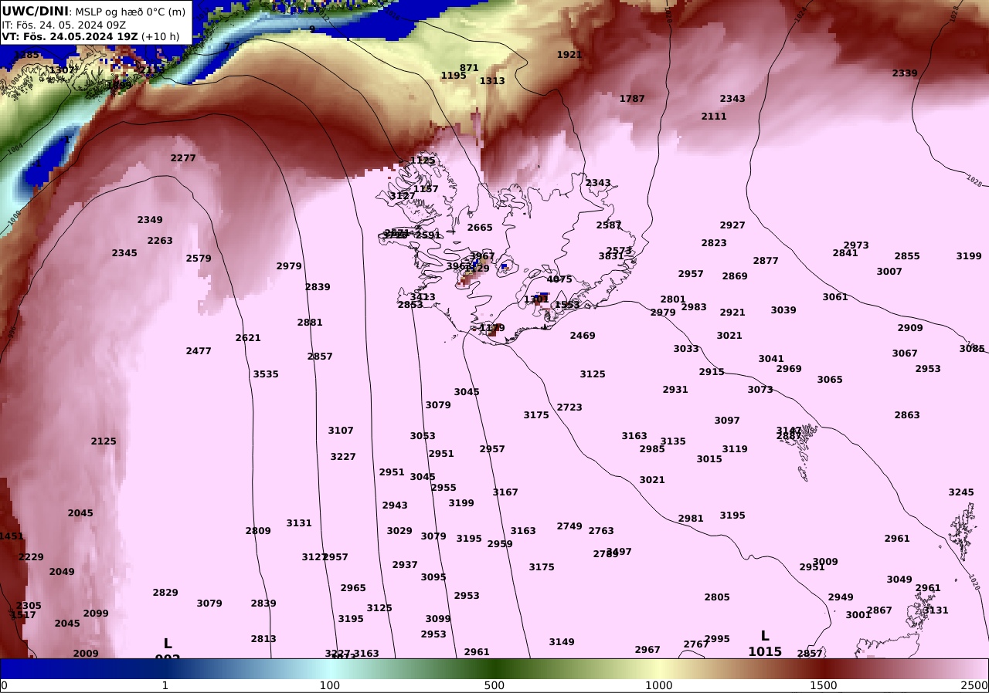Click the 1500 label on color scale

(x=824, y=685)
